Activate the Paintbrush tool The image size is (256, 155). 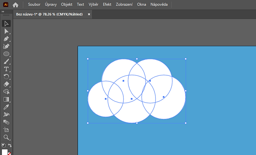pyautogui.click(x=6, y=61)
